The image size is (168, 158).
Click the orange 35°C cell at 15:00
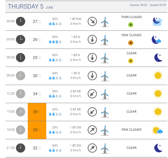tap(37, 112)
